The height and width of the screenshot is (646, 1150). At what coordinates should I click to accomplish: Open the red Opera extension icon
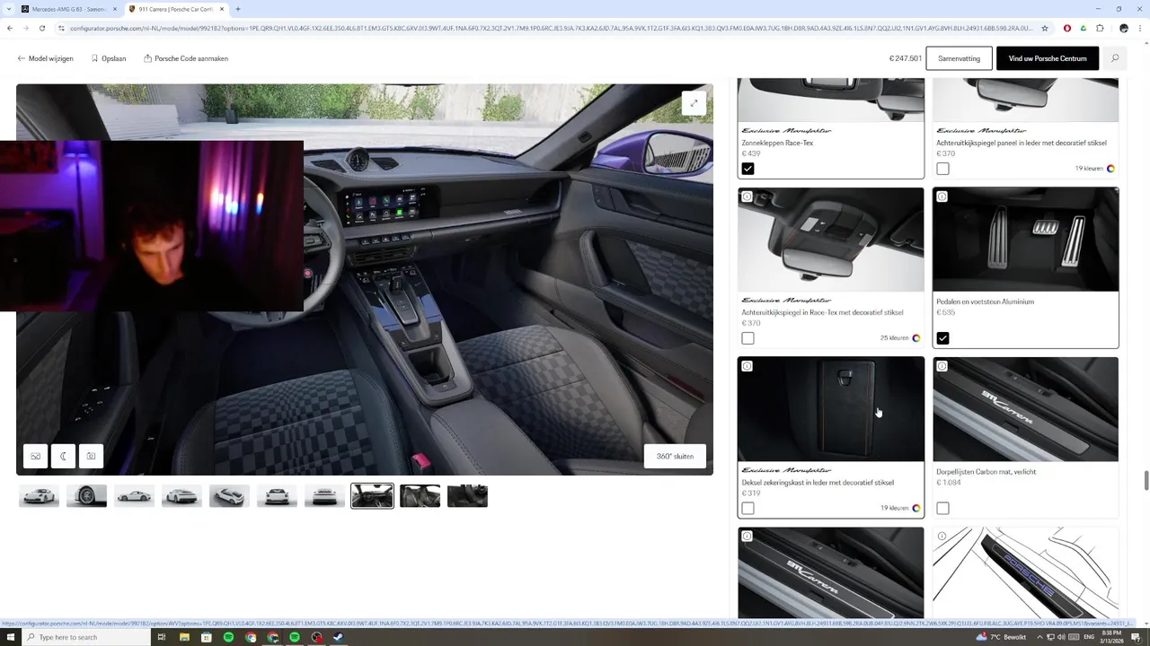tap(1067, 28)
